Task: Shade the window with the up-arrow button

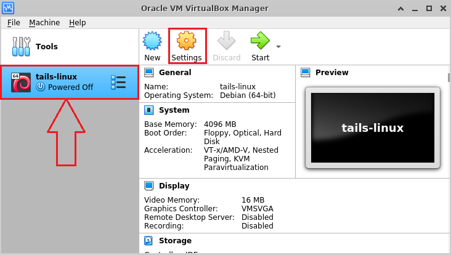Action: pyautogui.click(x=400, y=9)
